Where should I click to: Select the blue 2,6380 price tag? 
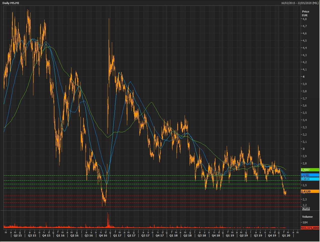pos(310,175)
